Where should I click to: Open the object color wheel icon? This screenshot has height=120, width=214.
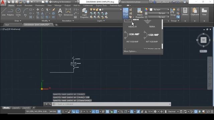click(x=146, y=9)
